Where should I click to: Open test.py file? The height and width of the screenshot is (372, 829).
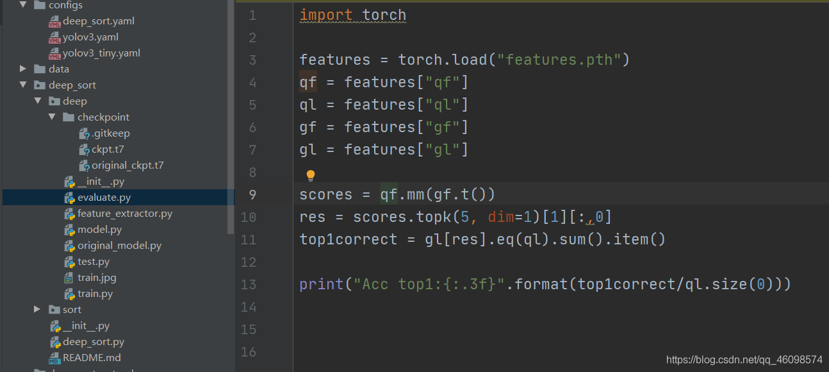94,262
